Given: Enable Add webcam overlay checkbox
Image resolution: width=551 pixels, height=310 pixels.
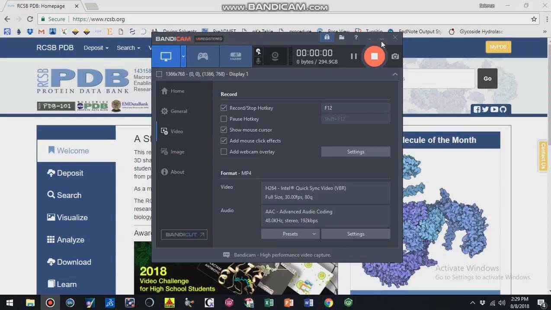Looking at the screenshot, I should coord(224,152).
